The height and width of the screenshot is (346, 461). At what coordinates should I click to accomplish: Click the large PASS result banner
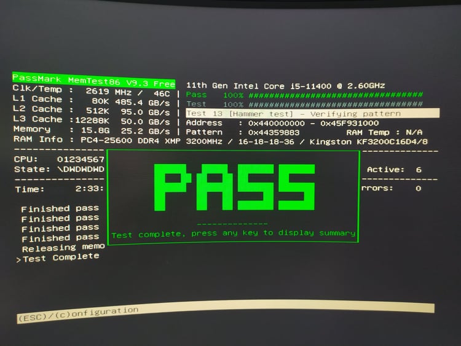pos(235,187)
